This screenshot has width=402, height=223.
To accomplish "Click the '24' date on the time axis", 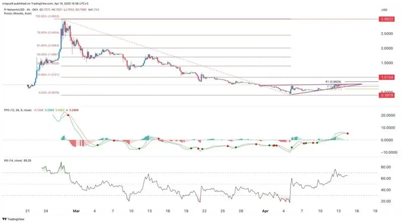I will [46, 211].
